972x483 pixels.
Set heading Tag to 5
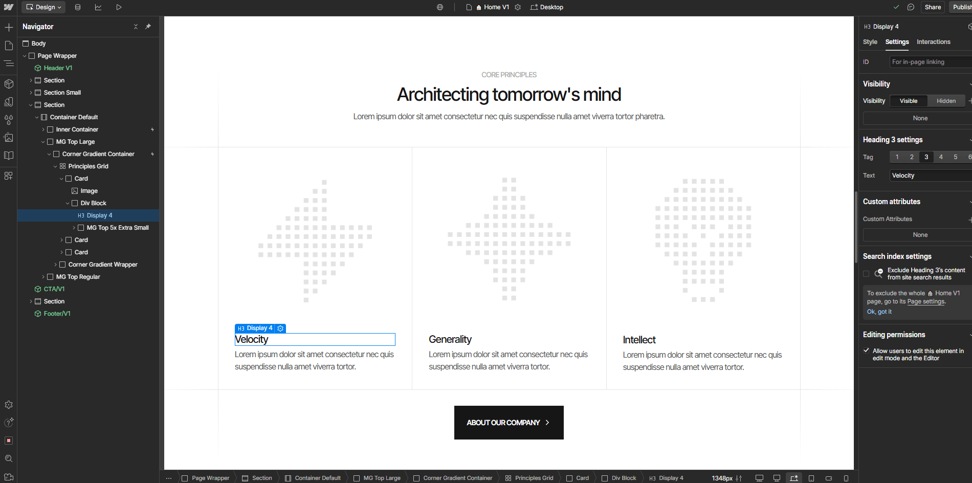955,157
